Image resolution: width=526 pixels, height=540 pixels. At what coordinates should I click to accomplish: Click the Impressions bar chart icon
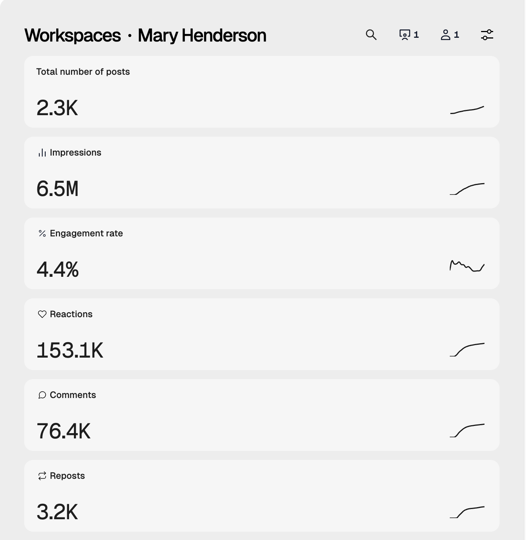coord(42,153)
